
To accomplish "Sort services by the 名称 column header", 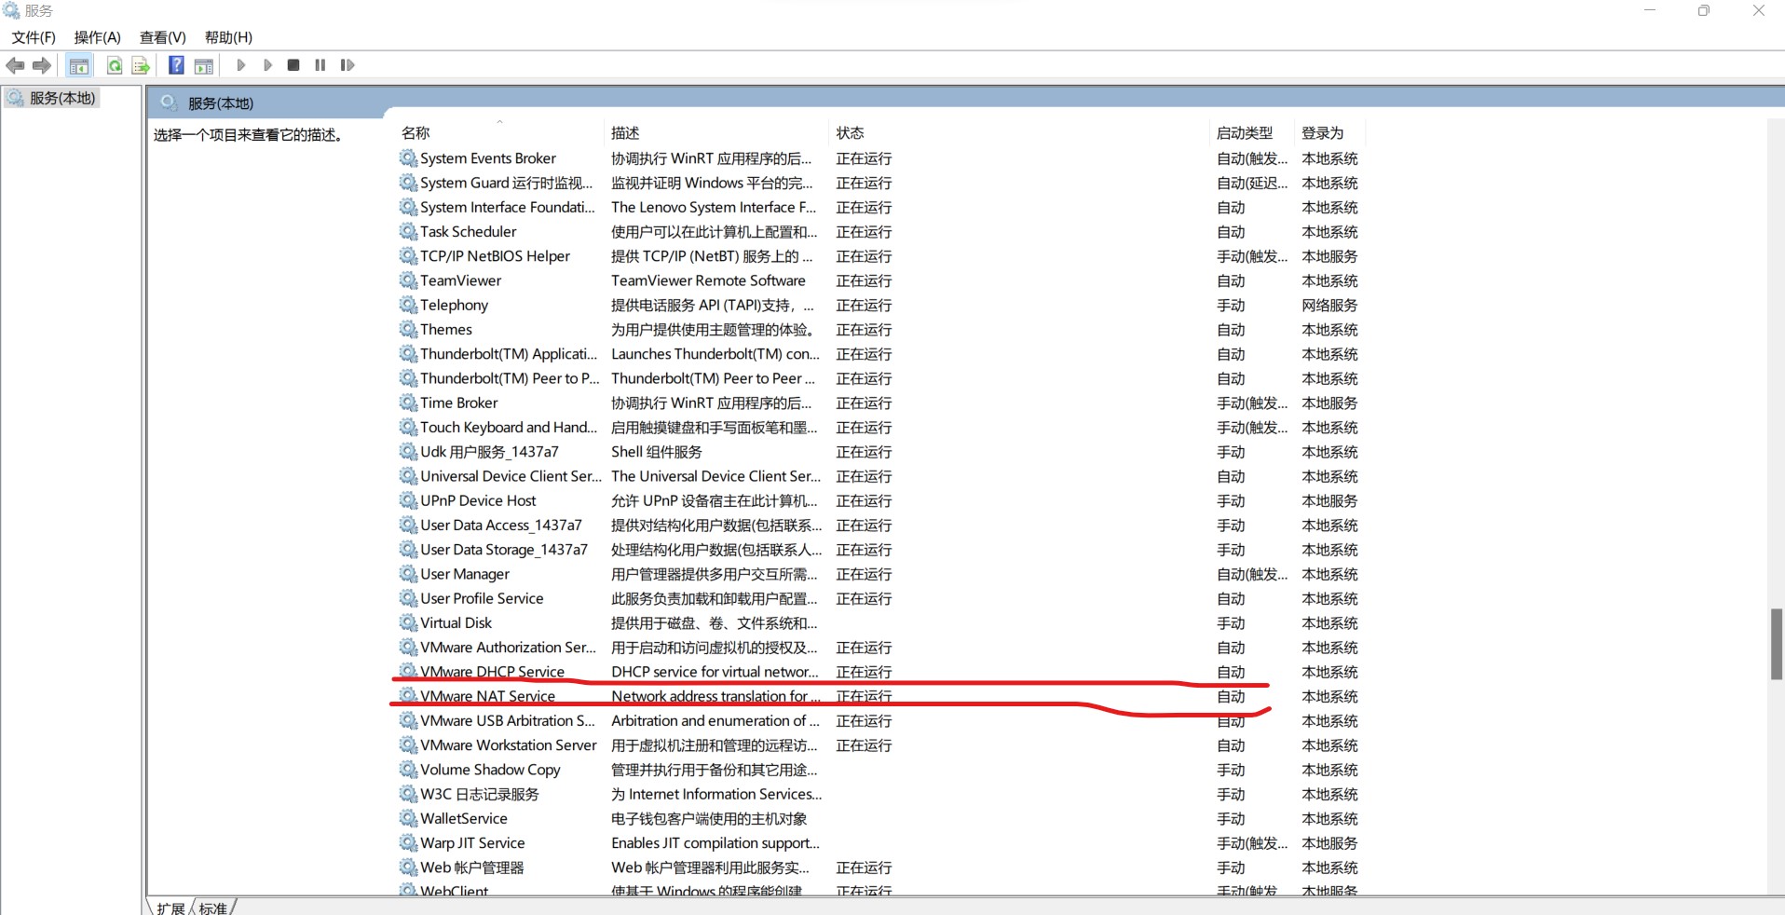I will tap(415, 132).
